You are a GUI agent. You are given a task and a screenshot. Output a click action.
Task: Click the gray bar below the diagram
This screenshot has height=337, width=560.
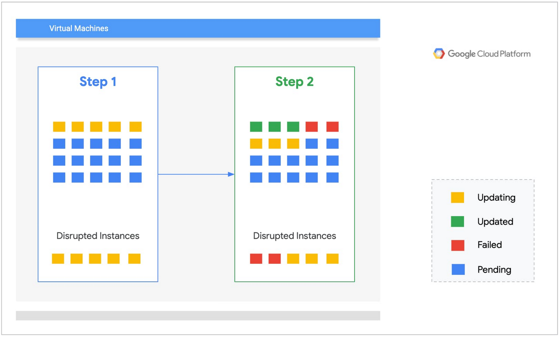point(198,316)
